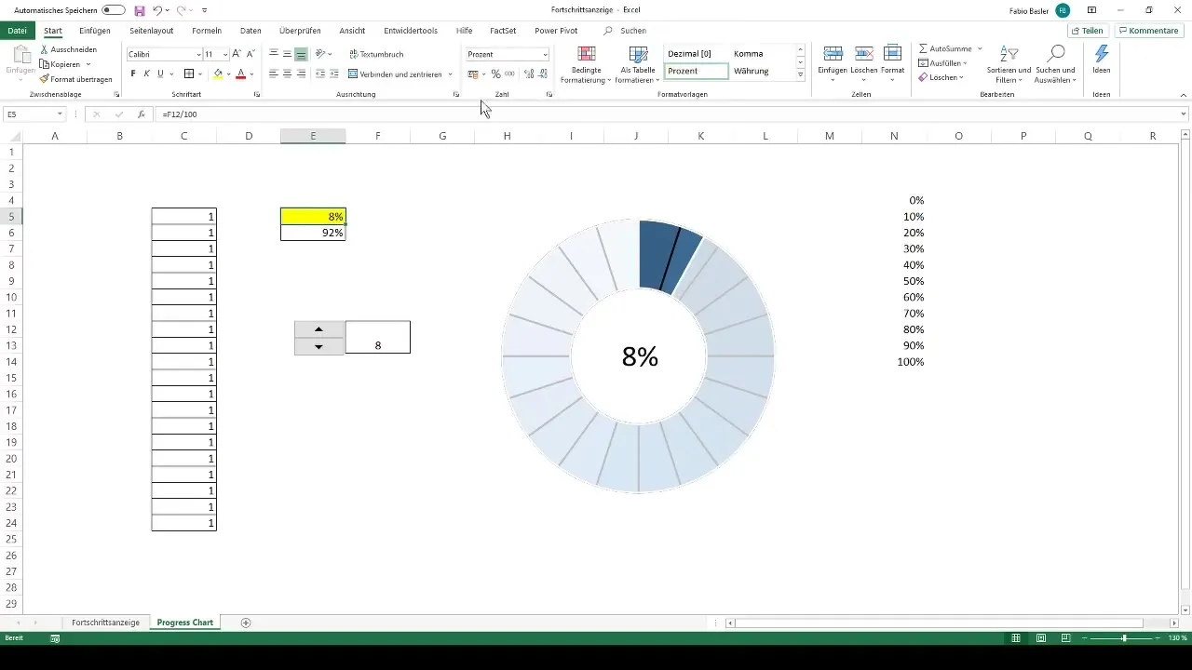1192x670 pixels.
Task: Click the spin button up arrow
Action: (319, 329)
